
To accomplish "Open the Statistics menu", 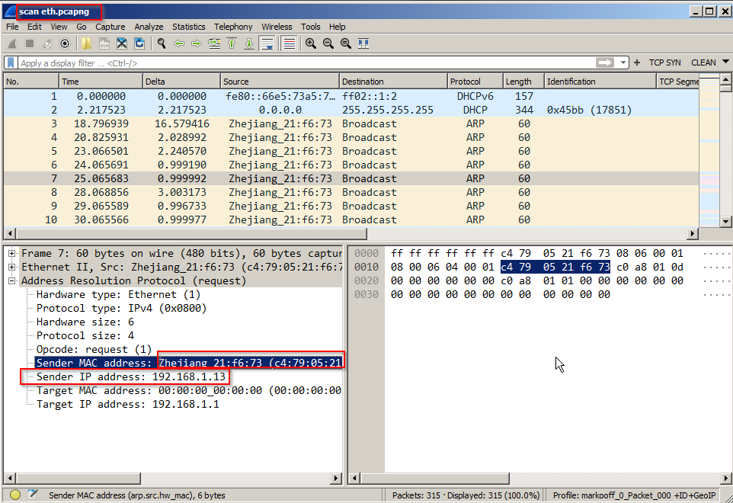I will click(188, 27).
